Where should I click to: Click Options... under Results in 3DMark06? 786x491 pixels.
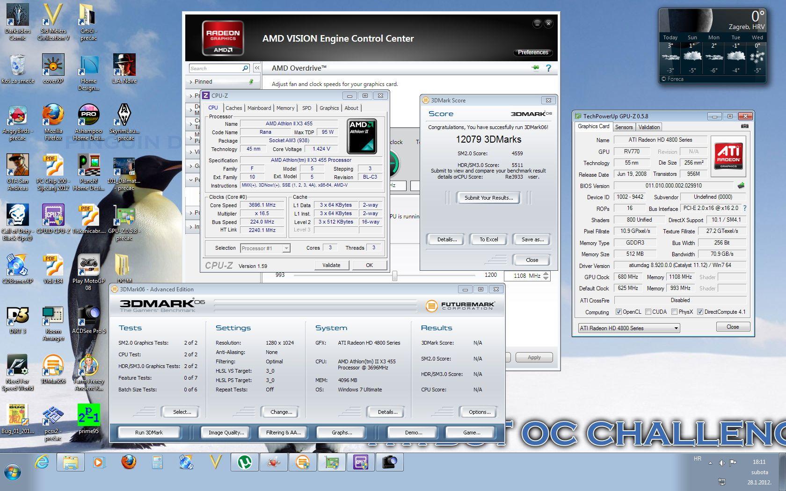(x=480, y=412)
